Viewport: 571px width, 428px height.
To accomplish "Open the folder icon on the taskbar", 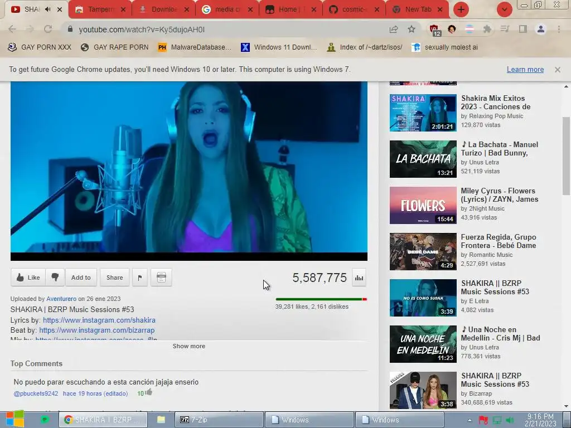I will [161, 420].
